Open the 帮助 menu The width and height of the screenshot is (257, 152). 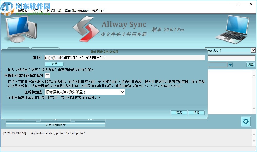[98, 11]
